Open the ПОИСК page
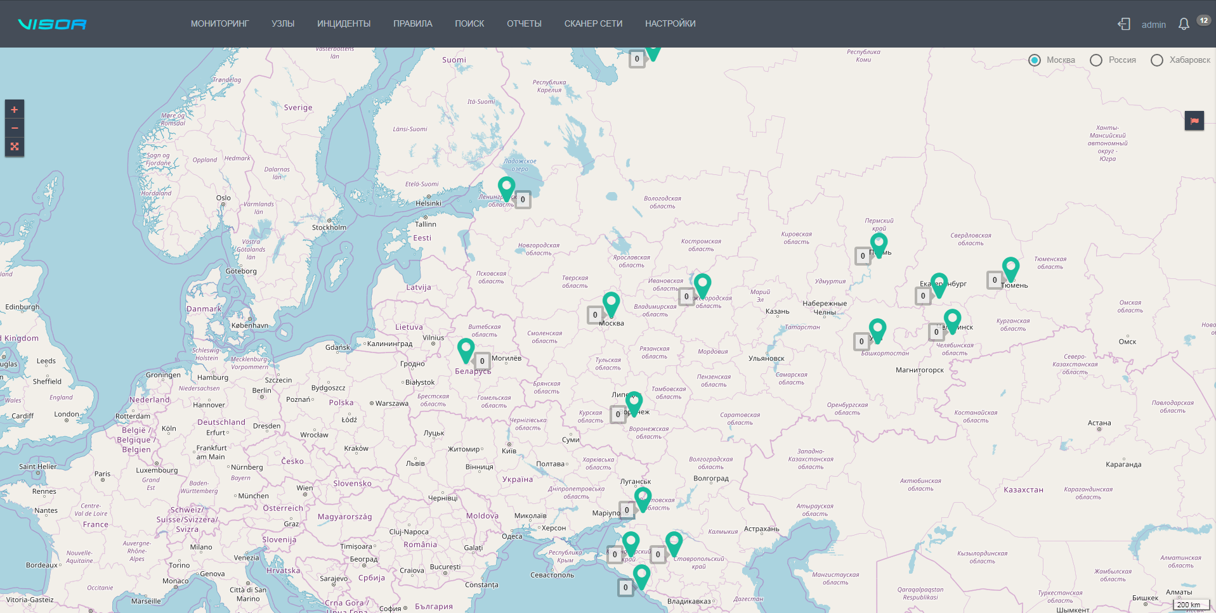The height and width of the screenshot is (613, 1216). pyautogui.click(x=469, y=23)
